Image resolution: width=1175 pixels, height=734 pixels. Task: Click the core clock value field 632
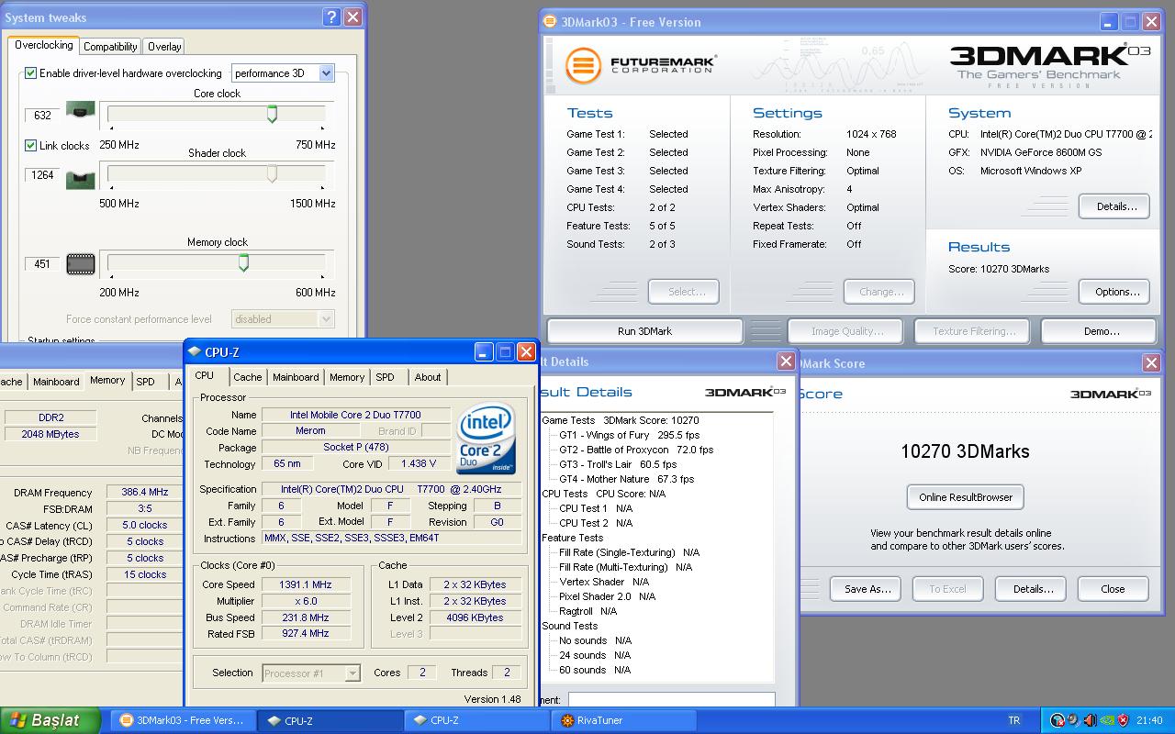[x=42, y=116]
